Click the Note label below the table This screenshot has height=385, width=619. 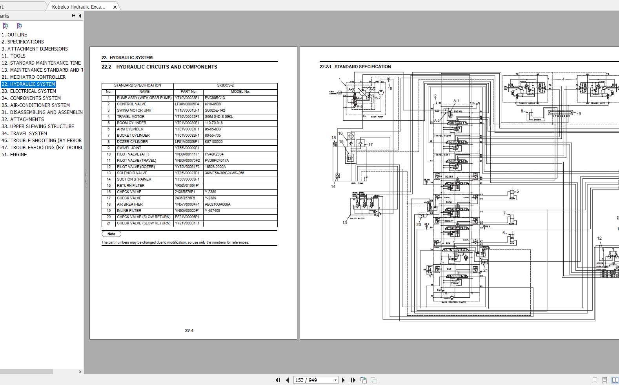click(111, 234)
